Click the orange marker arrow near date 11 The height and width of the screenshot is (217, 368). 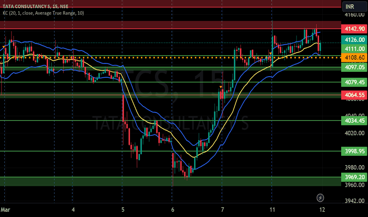point(270,54)
